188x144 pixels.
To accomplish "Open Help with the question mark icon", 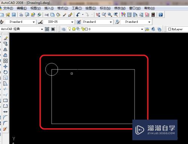I will (161, 15).
